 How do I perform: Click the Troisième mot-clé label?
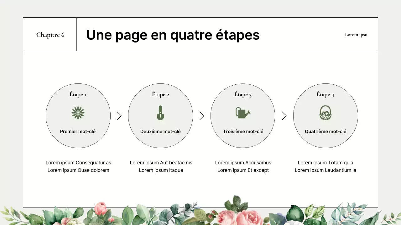tap(243, 131)
